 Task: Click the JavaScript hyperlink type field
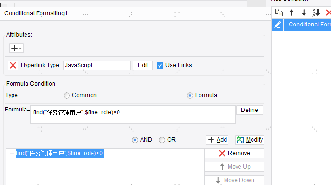point(97,65)
